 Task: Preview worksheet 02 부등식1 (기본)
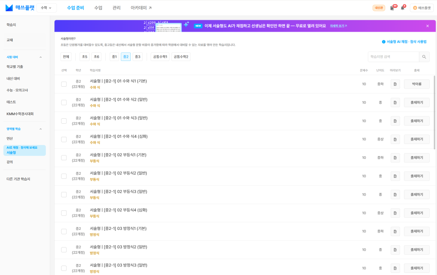(x=395, y=158)
